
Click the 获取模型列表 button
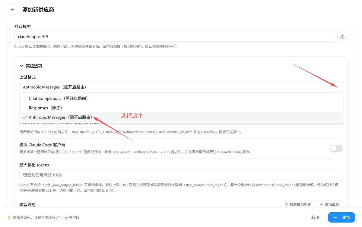[298, 205]
